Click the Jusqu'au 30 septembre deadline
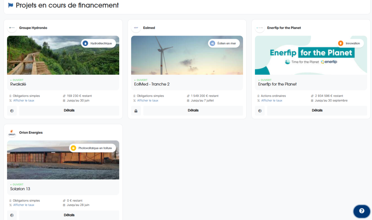 [x=331, y=101]
